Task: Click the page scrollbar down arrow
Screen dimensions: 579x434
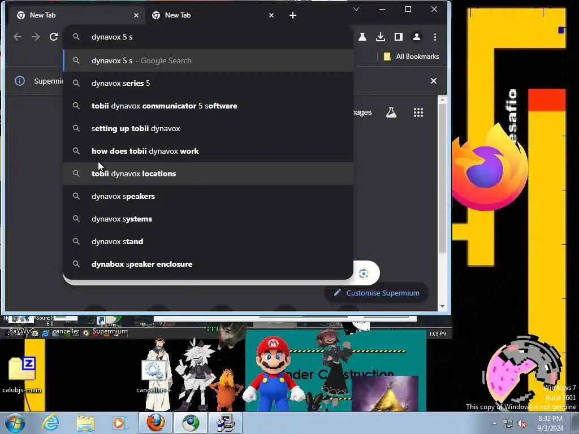Action: [x=442, y=306]
